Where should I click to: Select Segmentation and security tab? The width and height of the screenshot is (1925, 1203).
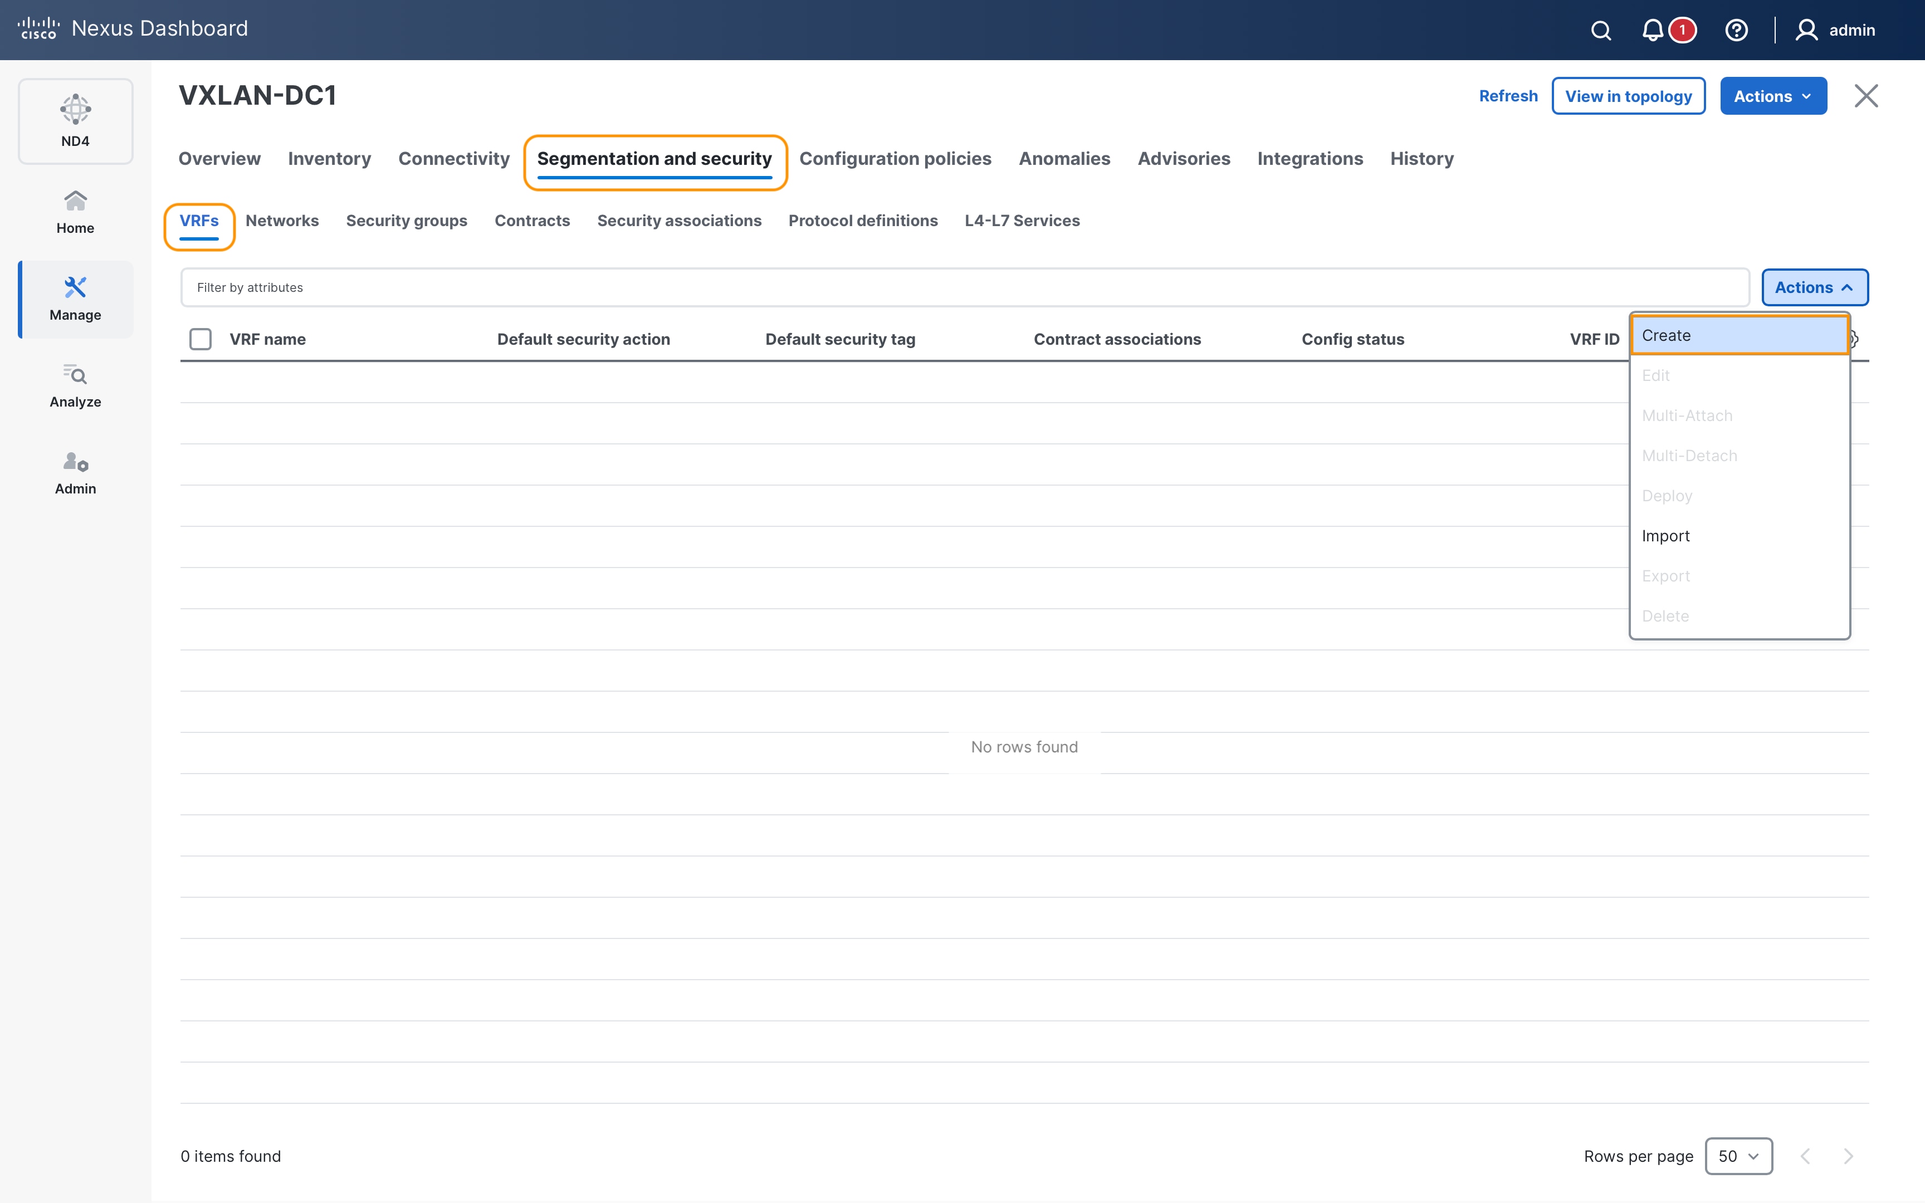(654, 159)
